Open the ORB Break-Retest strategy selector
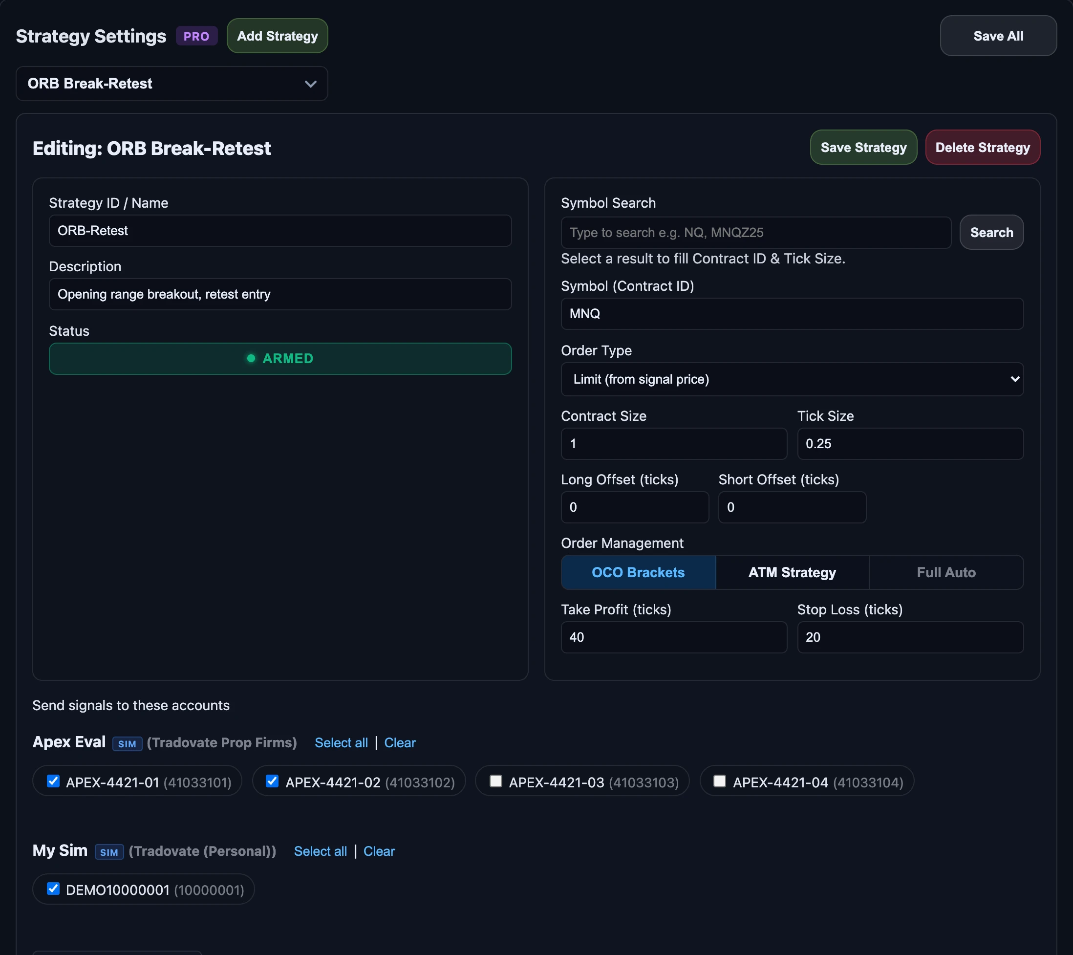Viewport: 1073px width, 955px height. [172, 84]
